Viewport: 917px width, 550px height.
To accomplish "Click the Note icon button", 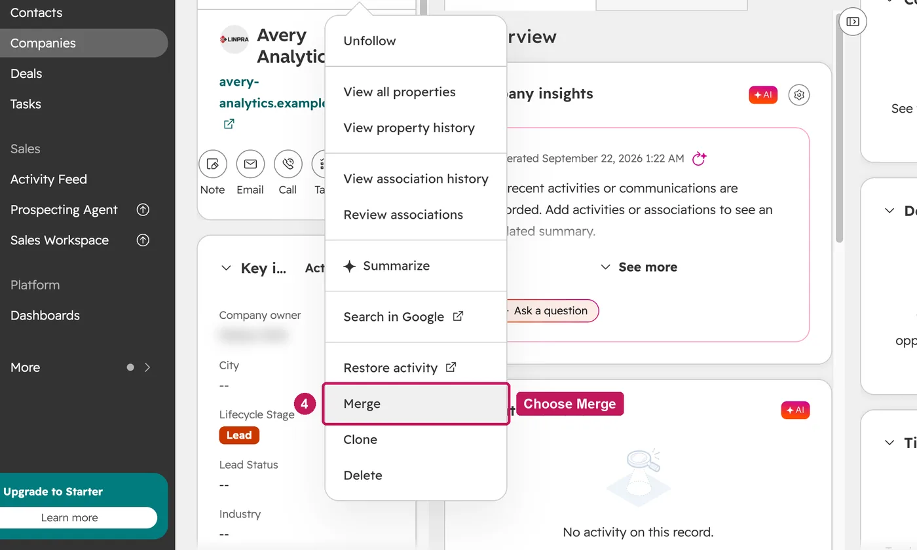I will point(212,164).
